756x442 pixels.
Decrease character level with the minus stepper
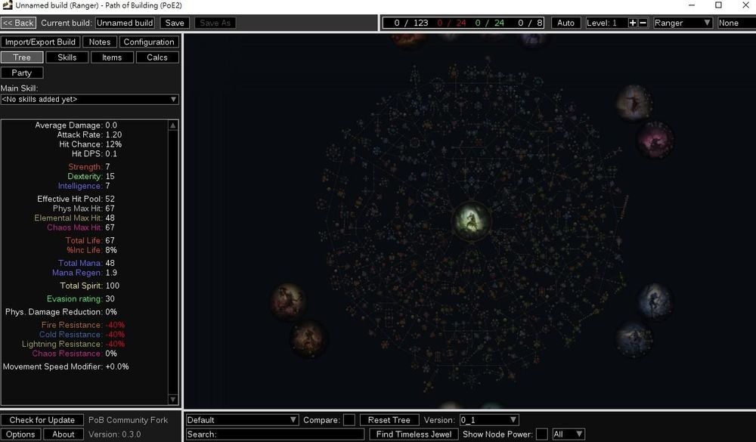643,23
